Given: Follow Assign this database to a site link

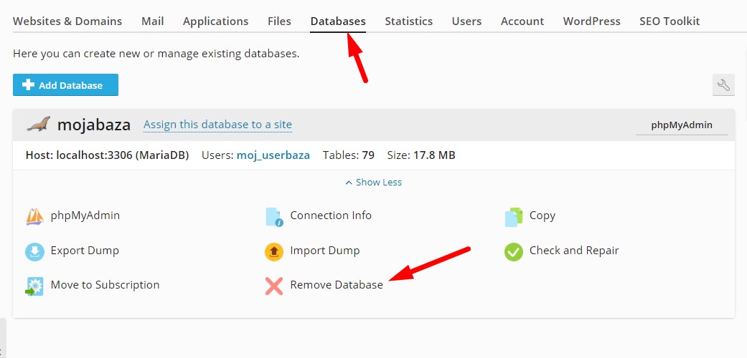Looking at the screenshot, I should pos(217,125).
